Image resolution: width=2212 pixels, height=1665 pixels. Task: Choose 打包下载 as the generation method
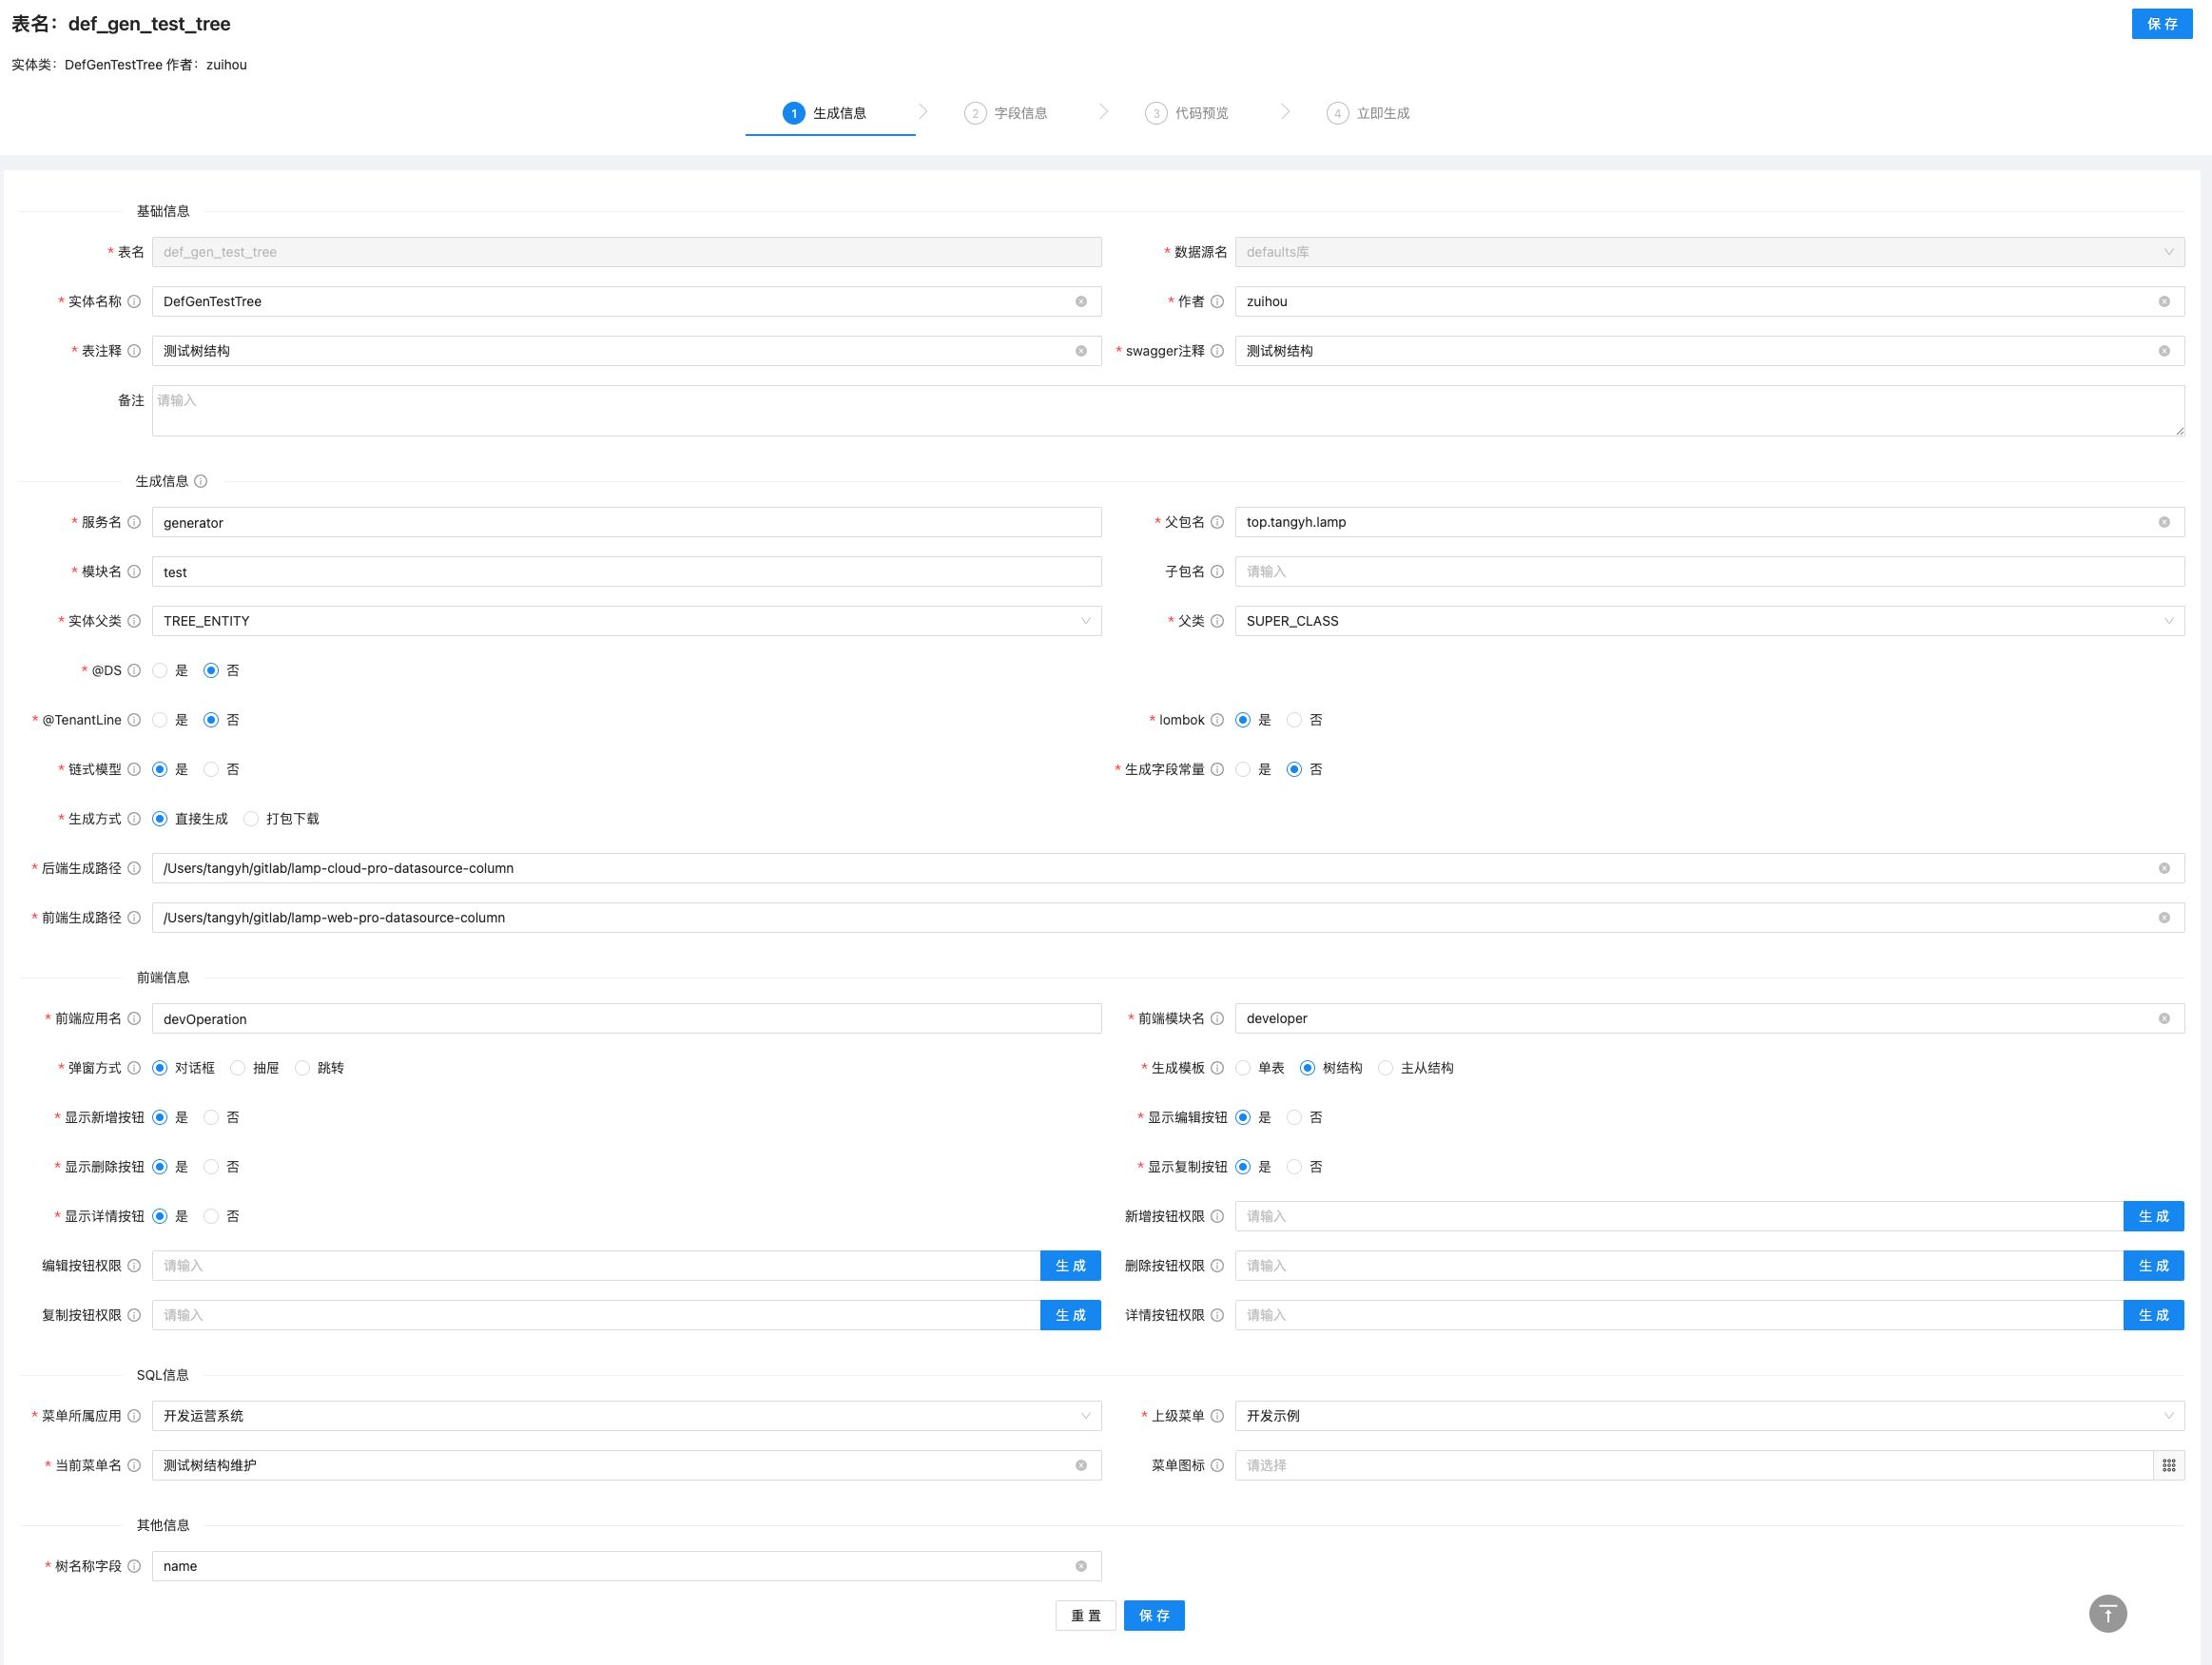(252, 819)
